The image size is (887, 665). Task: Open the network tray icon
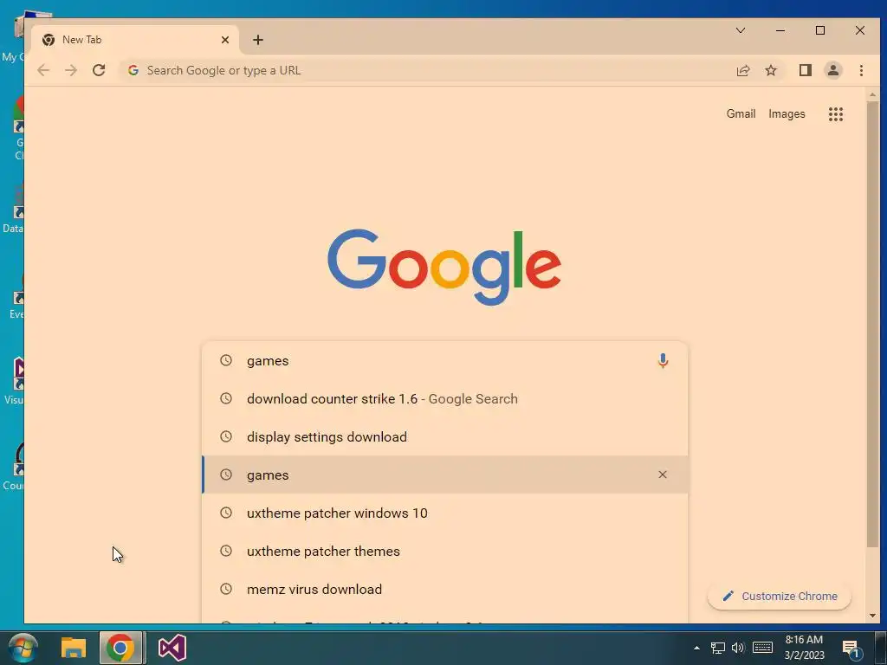click(x=718, y=648)
